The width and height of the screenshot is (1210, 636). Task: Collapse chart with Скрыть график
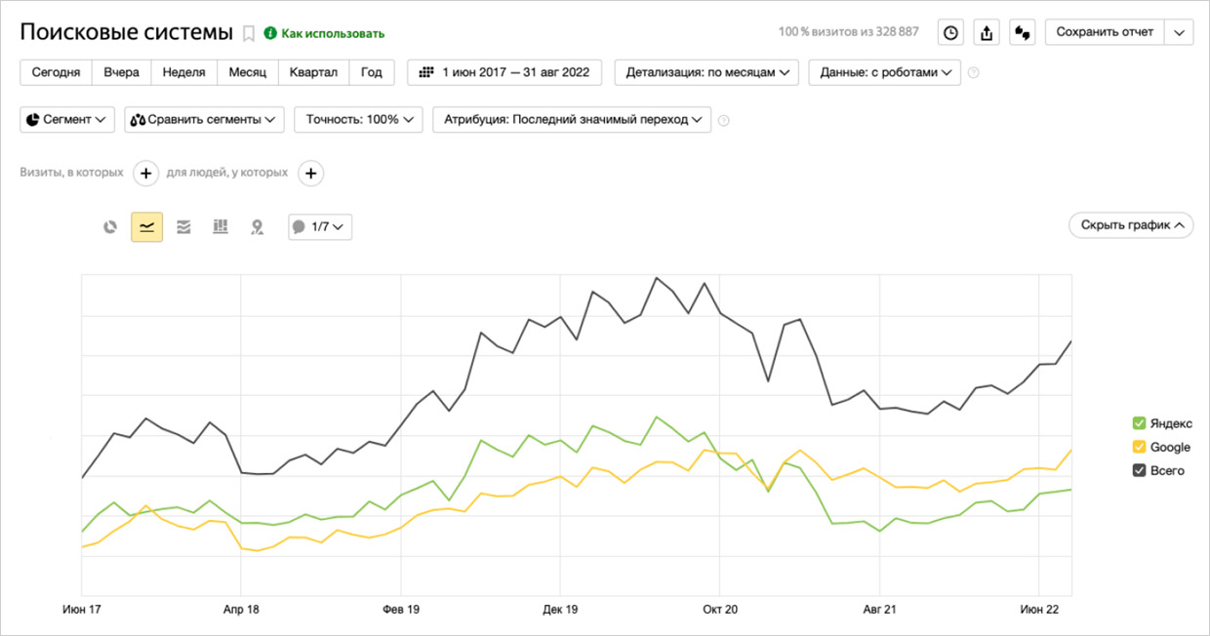(x=1131, y=225)
